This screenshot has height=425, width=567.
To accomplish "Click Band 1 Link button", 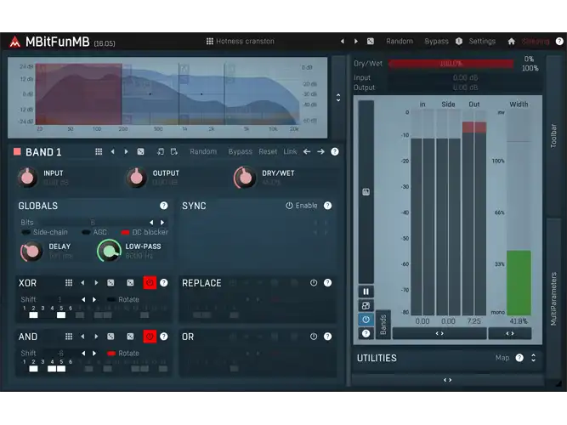I will click(290, 151).
